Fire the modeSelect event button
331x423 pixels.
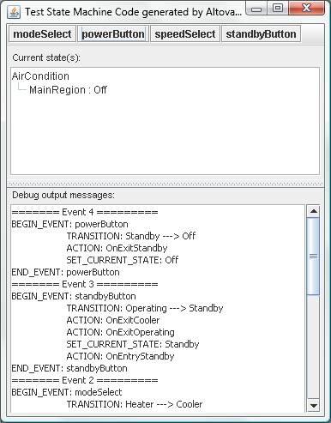coord(42,34)
